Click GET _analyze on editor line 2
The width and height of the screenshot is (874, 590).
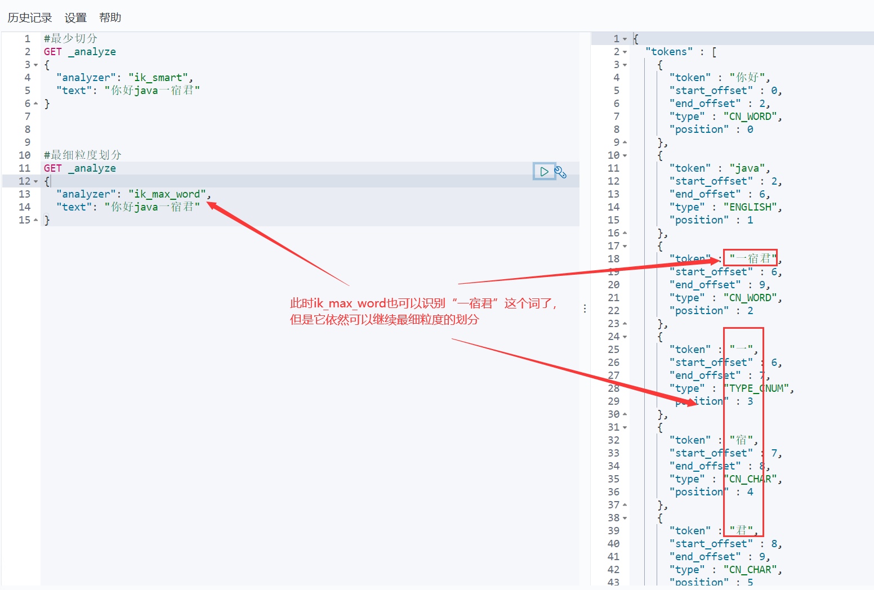(x=80, y=52)
